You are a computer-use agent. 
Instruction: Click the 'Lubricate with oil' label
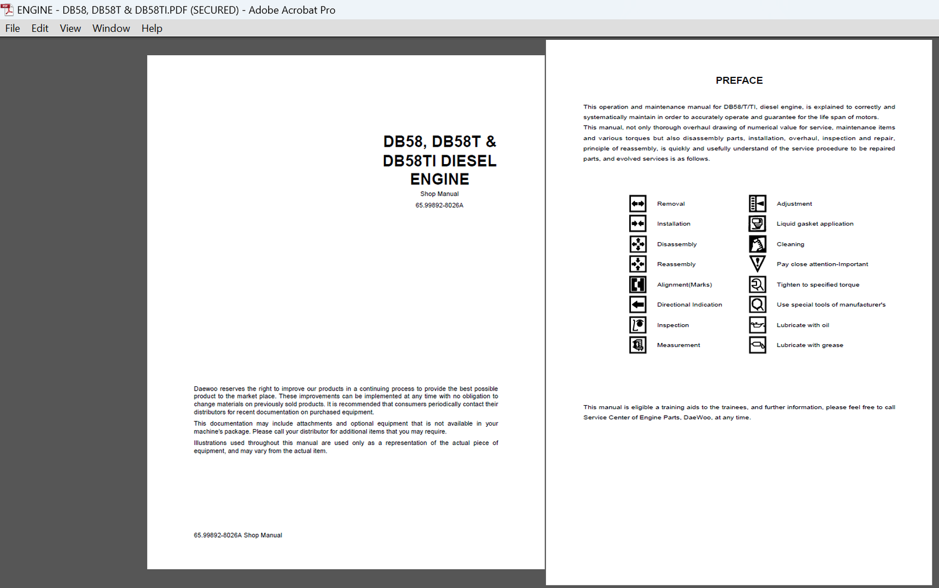(x=803, y=325)
